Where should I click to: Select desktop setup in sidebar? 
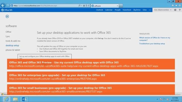coord(12,45)
